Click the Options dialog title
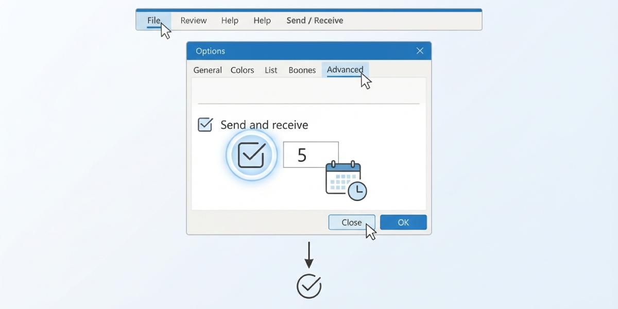The image size is (618, 309). 210,51
